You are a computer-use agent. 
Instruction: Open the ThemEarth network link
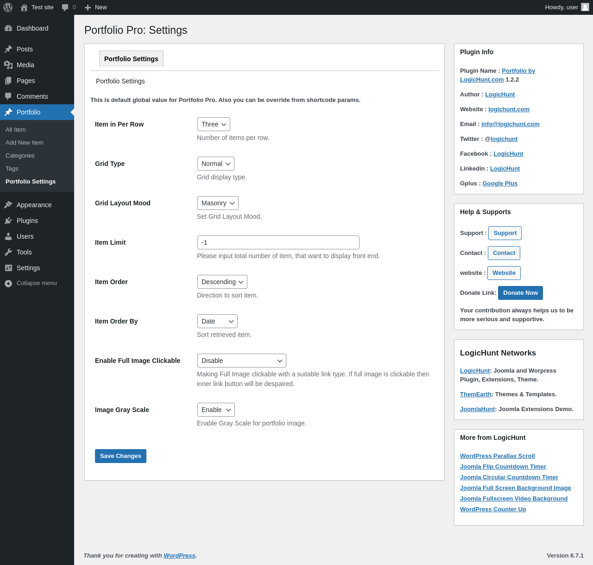[476, 394]
